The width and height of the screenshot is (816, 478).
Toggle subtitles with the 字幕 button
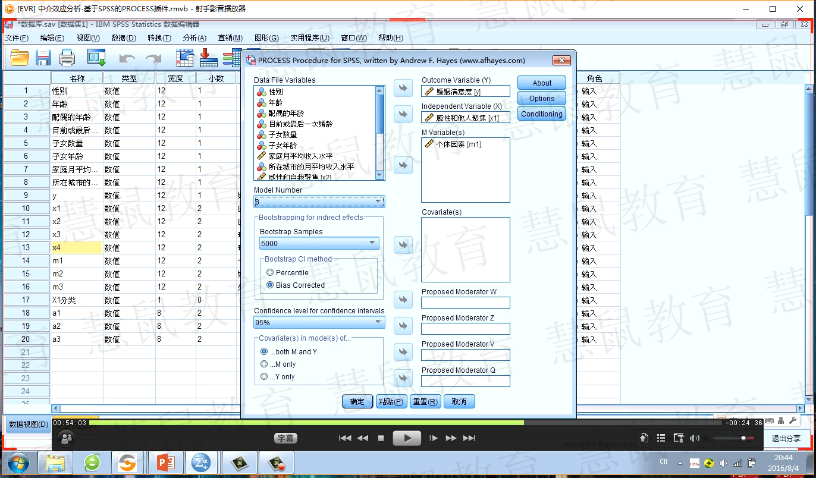coord(285,438)
